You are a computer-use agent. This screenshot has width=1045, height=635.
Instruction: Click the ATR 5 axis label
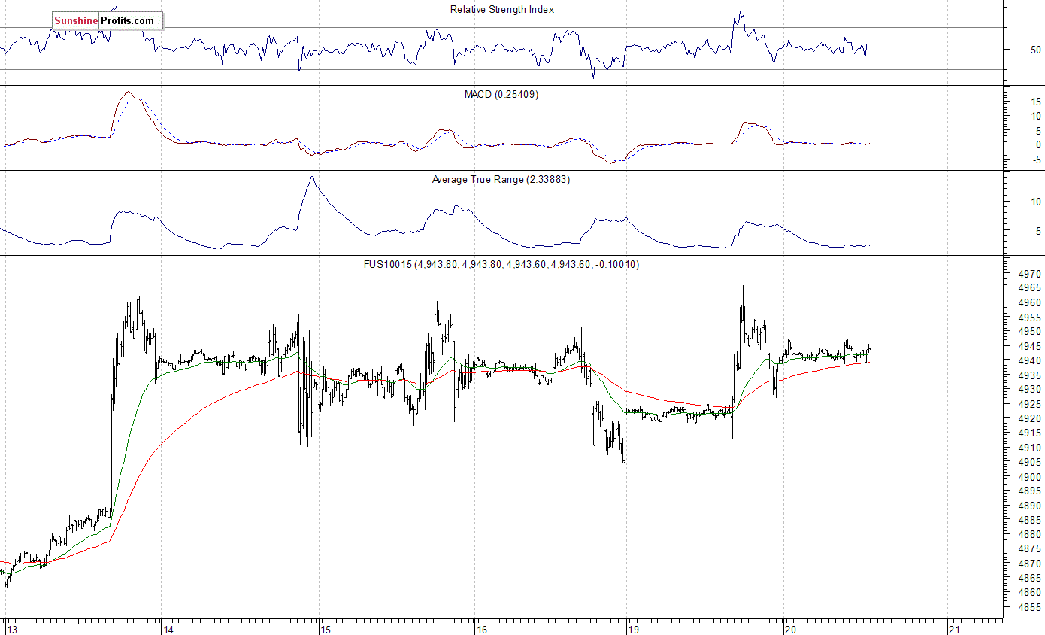(x=1038, y=232)
